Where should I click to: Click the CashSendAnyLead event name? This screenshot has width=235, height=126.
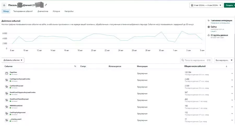(x=16, y=86)
